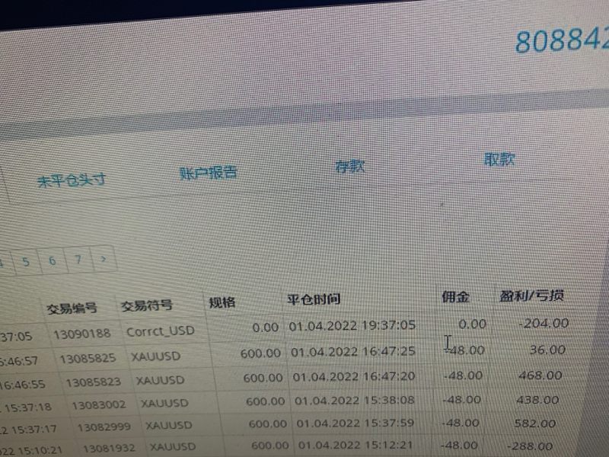Go to the 取款 withdrawal page
Screen dimensions: 609x457
click(499, 159)
